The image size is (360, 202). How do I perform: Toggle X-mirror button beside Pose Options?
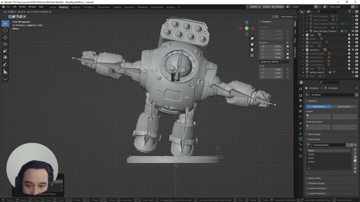pos(276,17)
